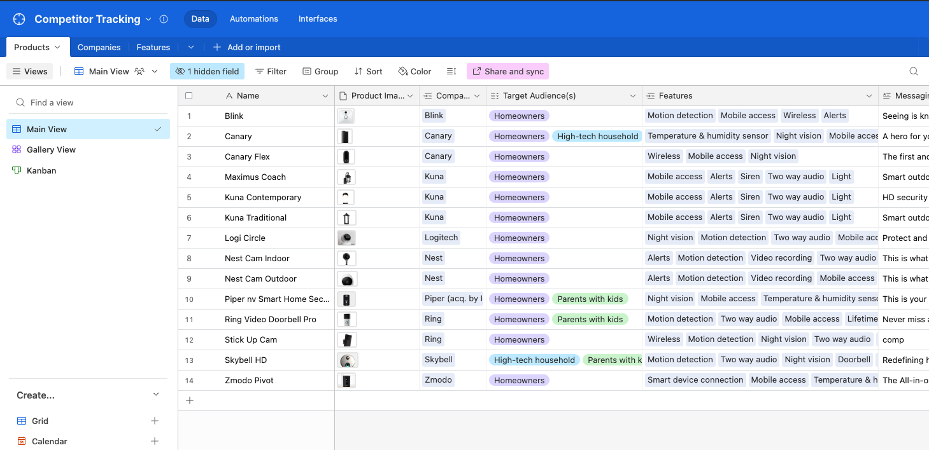Open the Automations tab

254,19
